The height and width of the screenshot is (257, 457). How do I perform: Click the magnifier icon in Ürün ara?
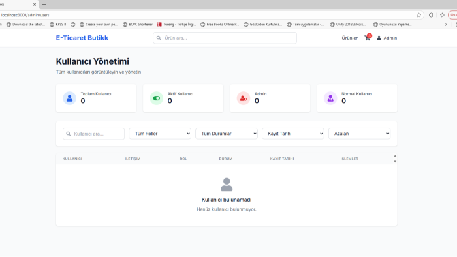click(x=159, y=38)
